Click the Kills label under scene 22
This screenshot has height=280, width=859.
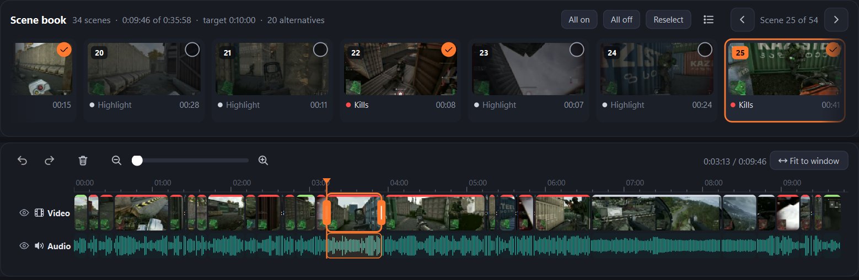[361, 105]
